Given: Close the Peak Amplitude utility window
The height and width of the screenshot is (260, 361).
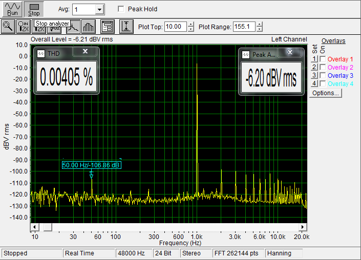Looking at the screenshot, I should [x=290, y=52].
